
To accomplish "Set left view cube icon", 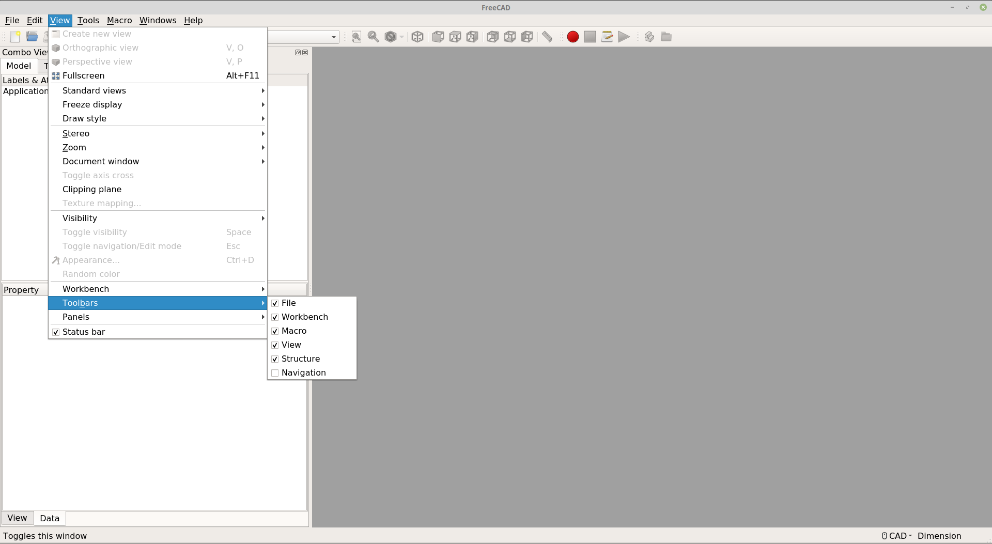I will click(527, 37).
